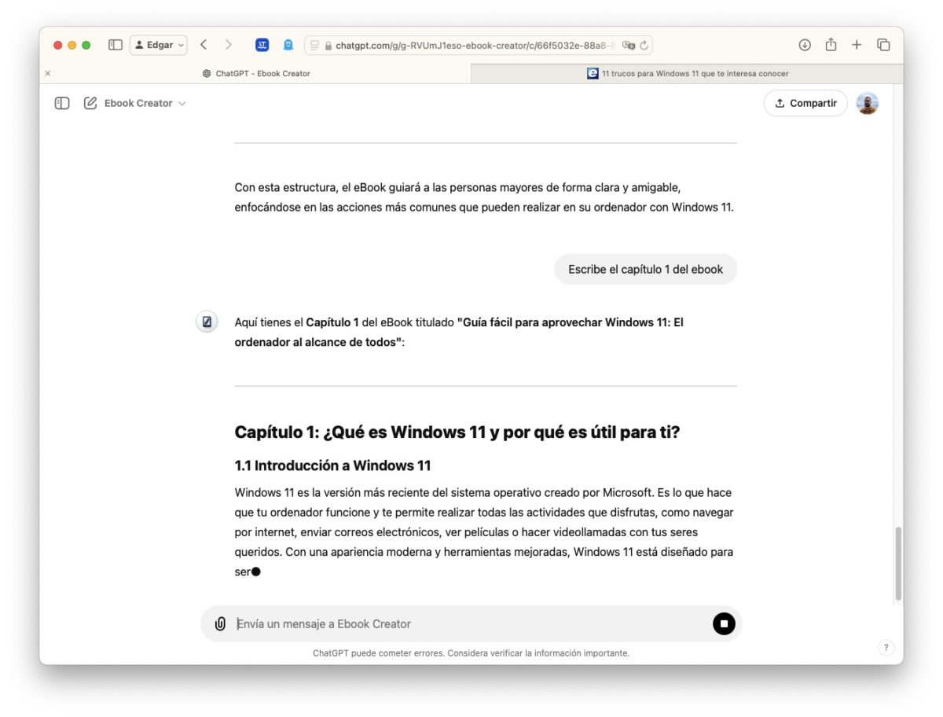The width and height of the screenshot is (943, 717).
Task: Toggle the Safari sidebar icon
Action: coord(116,45)
